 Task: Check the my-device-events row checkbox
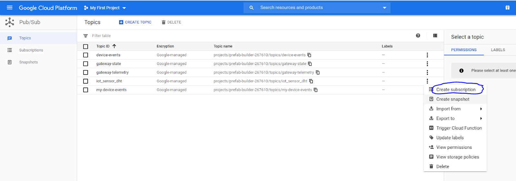click(x=85, y=90)
